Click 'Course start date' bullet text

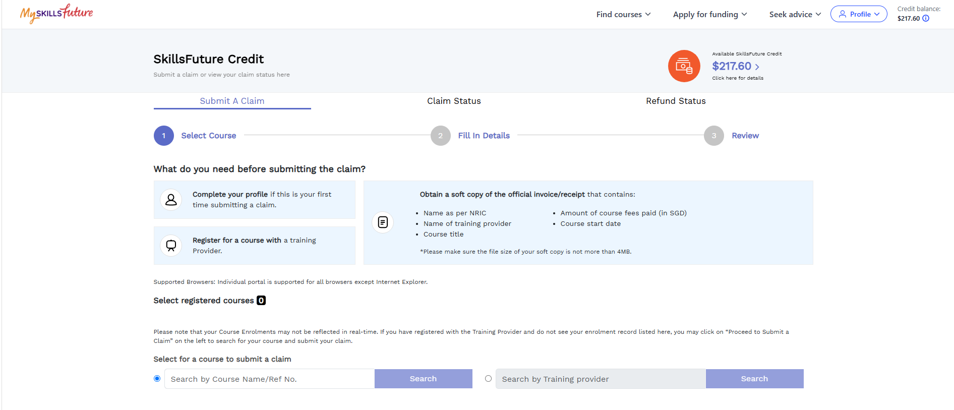590,224
